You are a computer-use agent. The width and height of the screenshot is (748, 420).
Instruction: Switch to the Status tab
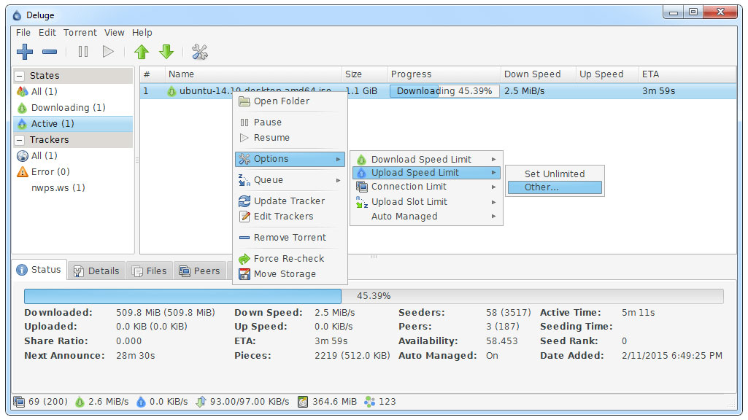coord(39,270)
